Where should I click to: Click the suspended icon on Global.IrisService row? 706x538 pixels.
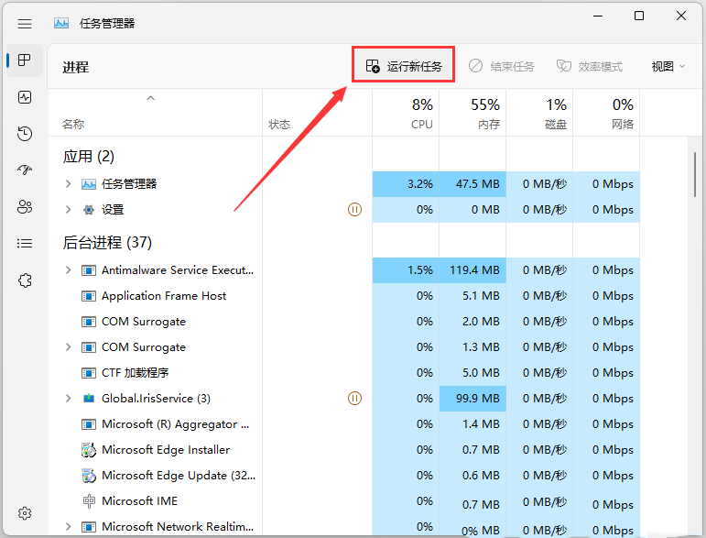point(354,399)
